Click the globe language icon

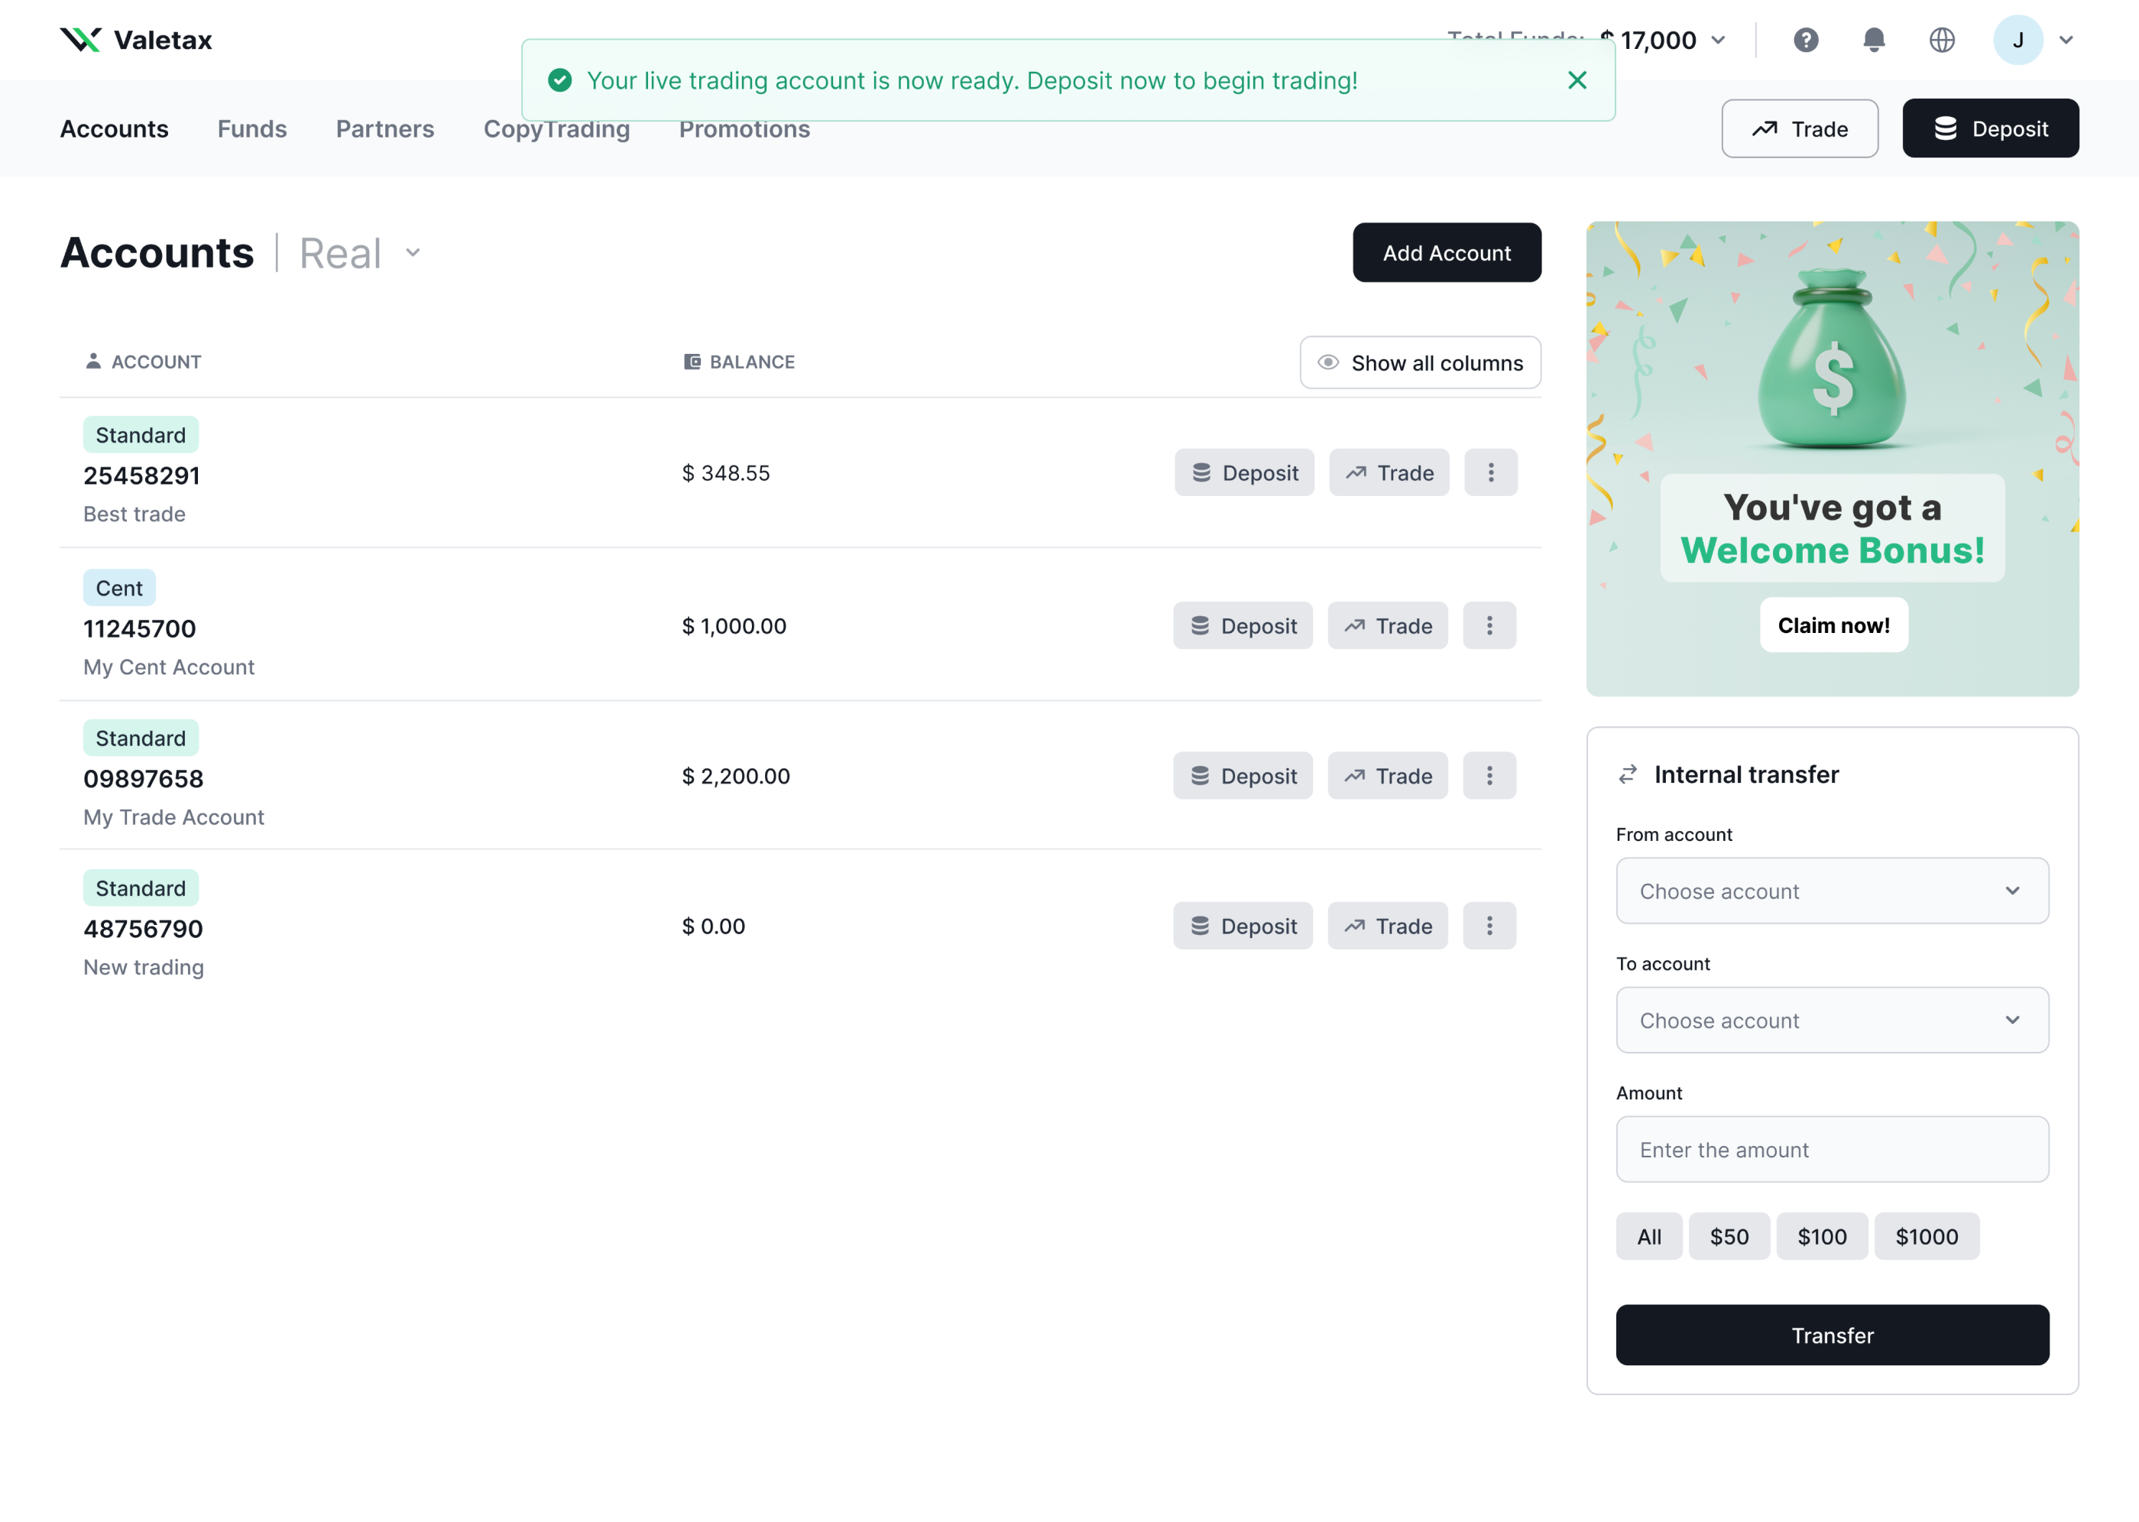click(1941, 41)
